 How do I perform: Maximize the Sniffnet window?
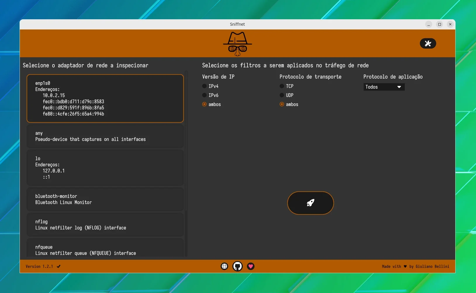coord(439,24)
